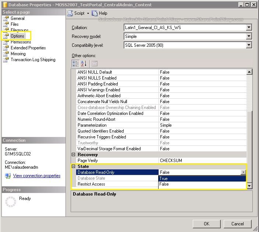Click the Property Pages icon
This screenshot has width=259, height=232.
coord(95,64)
